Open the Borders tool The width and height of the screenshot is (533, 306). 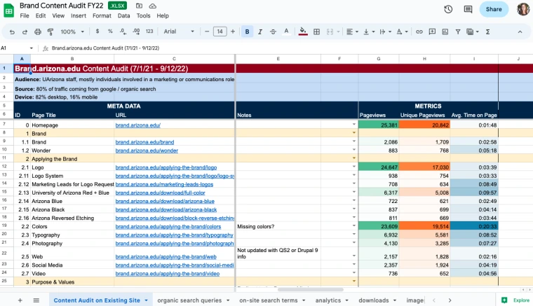(x=316, y=32)
